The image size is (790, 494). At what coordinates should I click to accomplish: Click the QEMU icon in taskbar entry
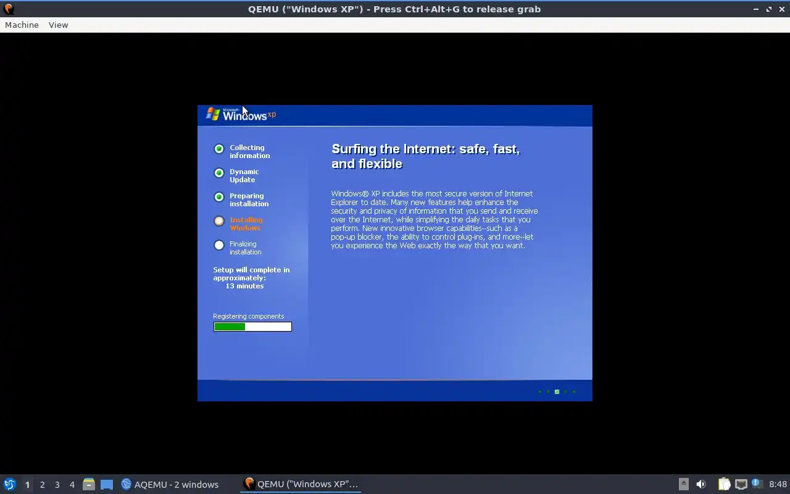249,484
